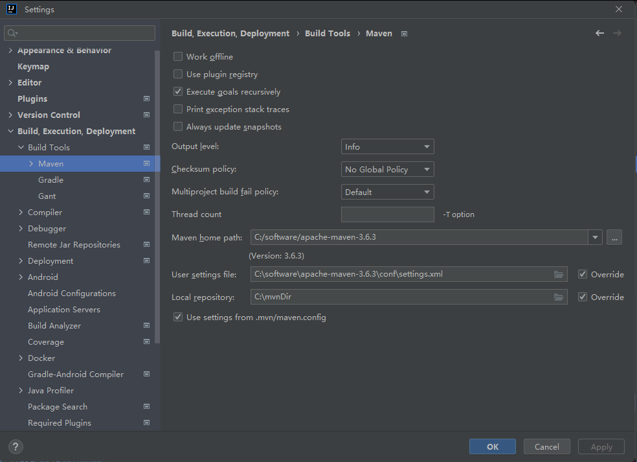637x462 pixels.
Task: Click the project-level icon beside Deployment
Action: pyautogui.click(x=147, y=260)
